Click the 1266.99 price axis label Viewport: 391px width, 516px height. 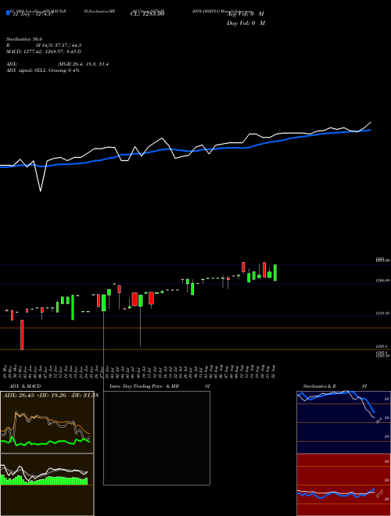[x=382, y=281]
